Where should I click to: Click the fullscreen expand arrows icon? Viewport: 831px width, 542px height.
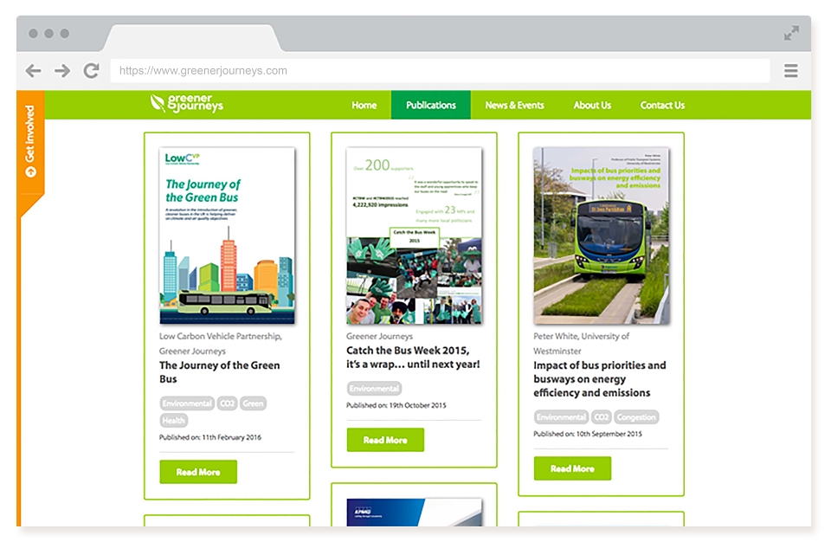(x=791, y=34)
